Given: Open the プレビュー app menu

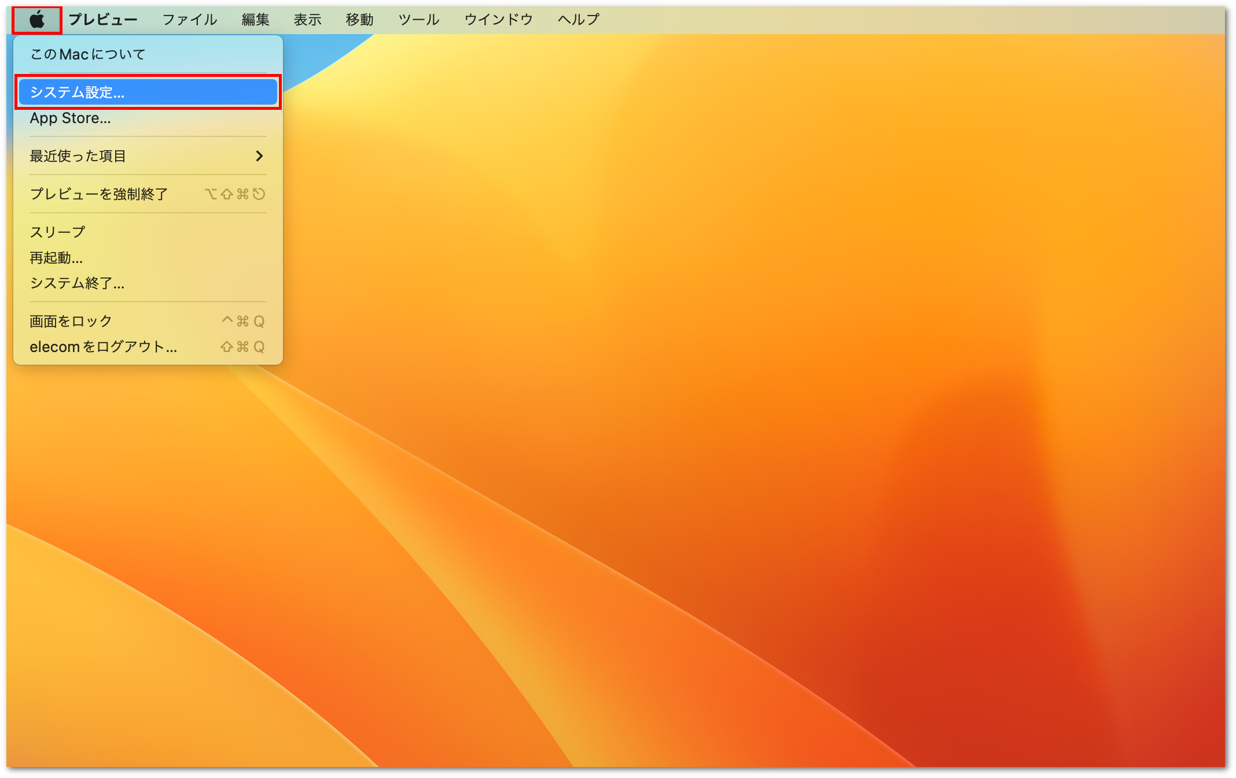Looking at the screenshot, I should tap(103, 20).
